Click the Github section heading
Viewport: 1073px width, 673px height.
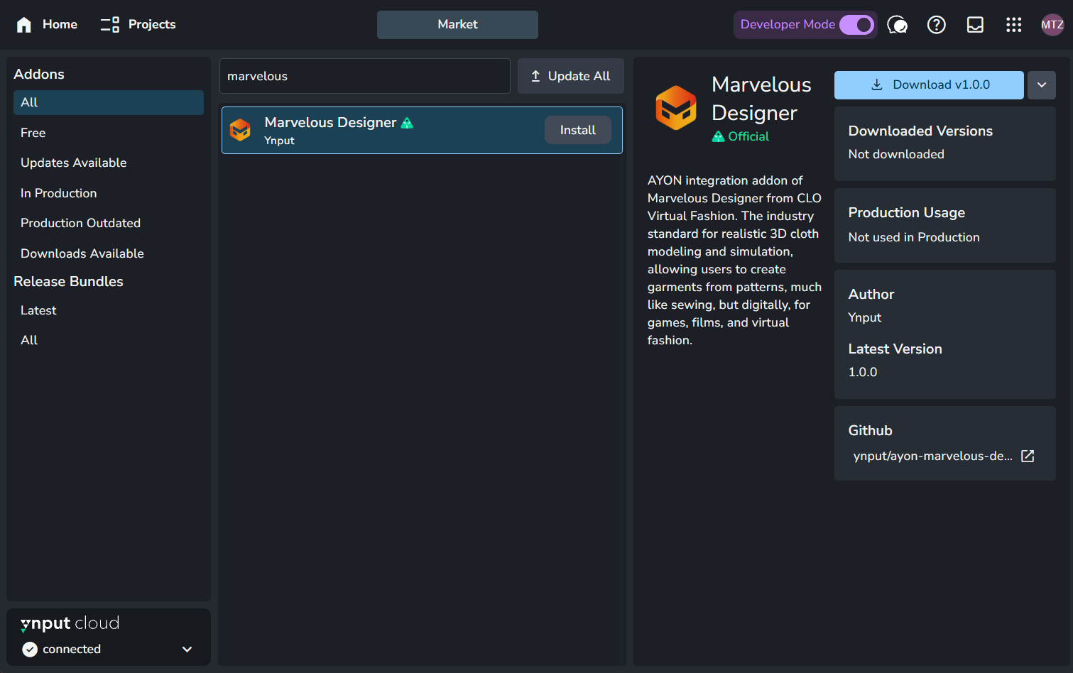[870, 431]
